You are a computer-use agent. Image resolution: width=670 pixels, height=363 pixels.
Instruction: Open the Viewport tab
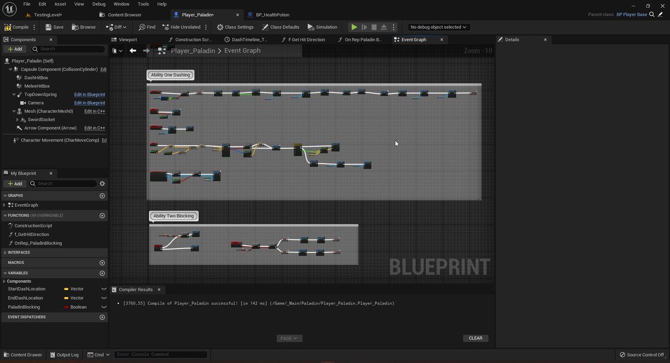pos(128,40)
